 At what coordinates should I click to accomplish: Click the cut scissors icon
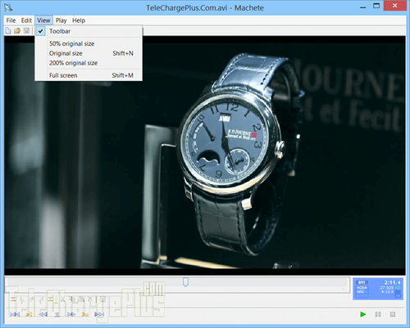tap(63, 299)
